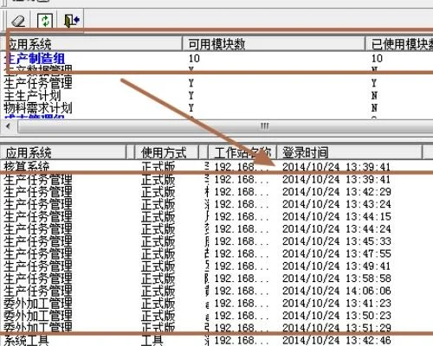Image resolution: width=433 pixels, height=346 pixels.
Task: Select row with login time 13:47:55
Action: (216, 253)
